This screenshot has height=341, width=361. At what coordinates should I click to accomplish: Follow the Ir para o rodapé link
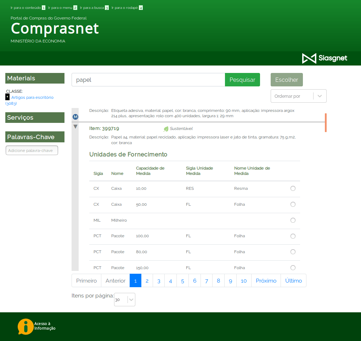pyautogui.click(x=127, y=8)
